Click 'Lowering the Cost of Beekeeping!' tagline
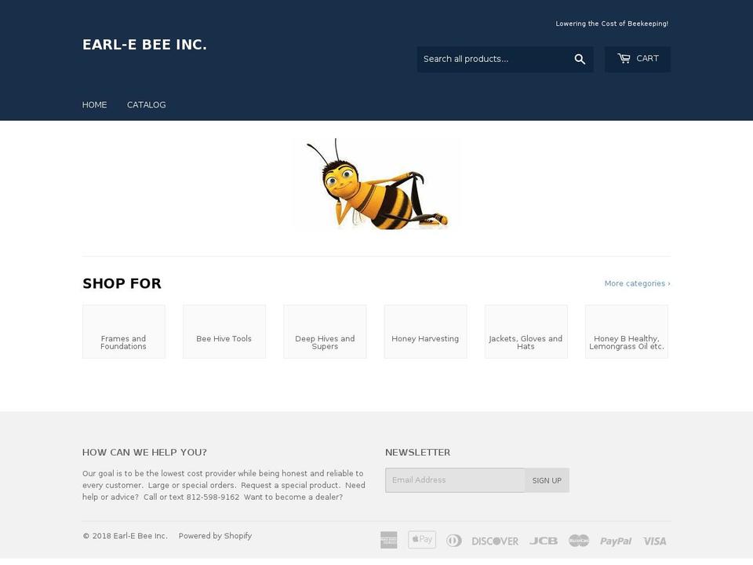Image resolution: width=753 pixels, height=565 pixels. pyautogui.click(x=612, y=24)
